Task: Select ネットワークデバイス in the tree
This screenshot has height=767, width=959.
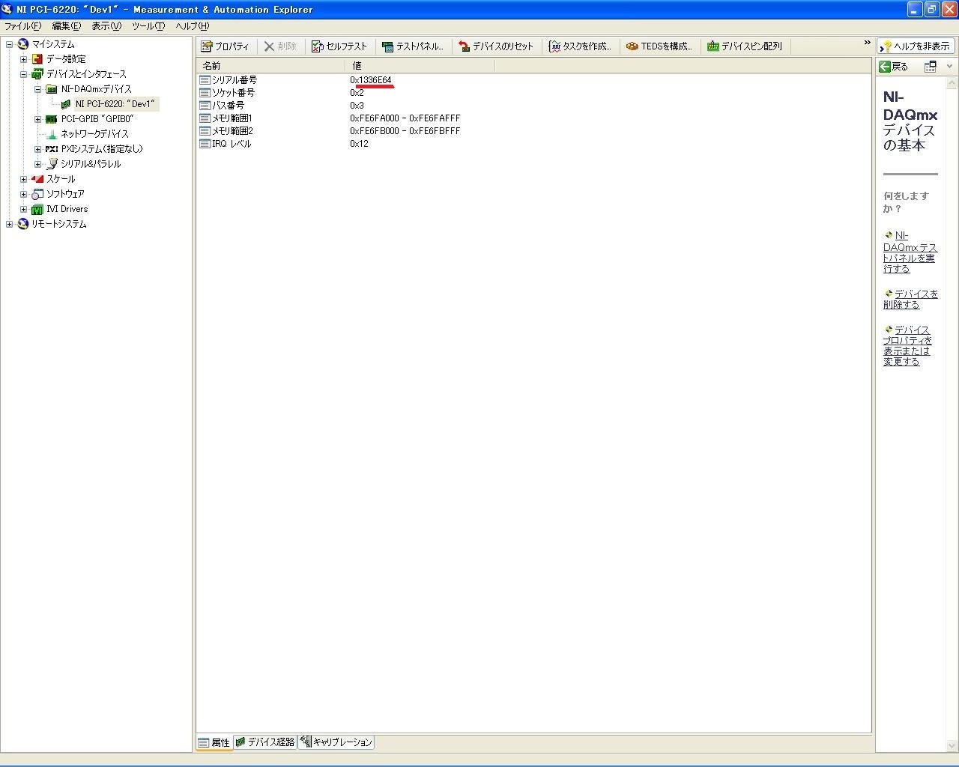Action: click(x=94, y=134)
